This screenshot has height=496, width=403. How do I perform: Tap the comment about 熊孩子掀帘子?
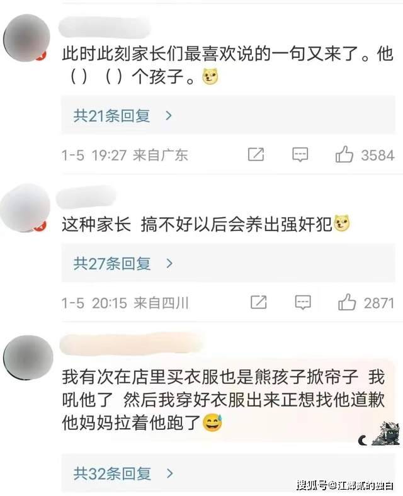point(223,400)
